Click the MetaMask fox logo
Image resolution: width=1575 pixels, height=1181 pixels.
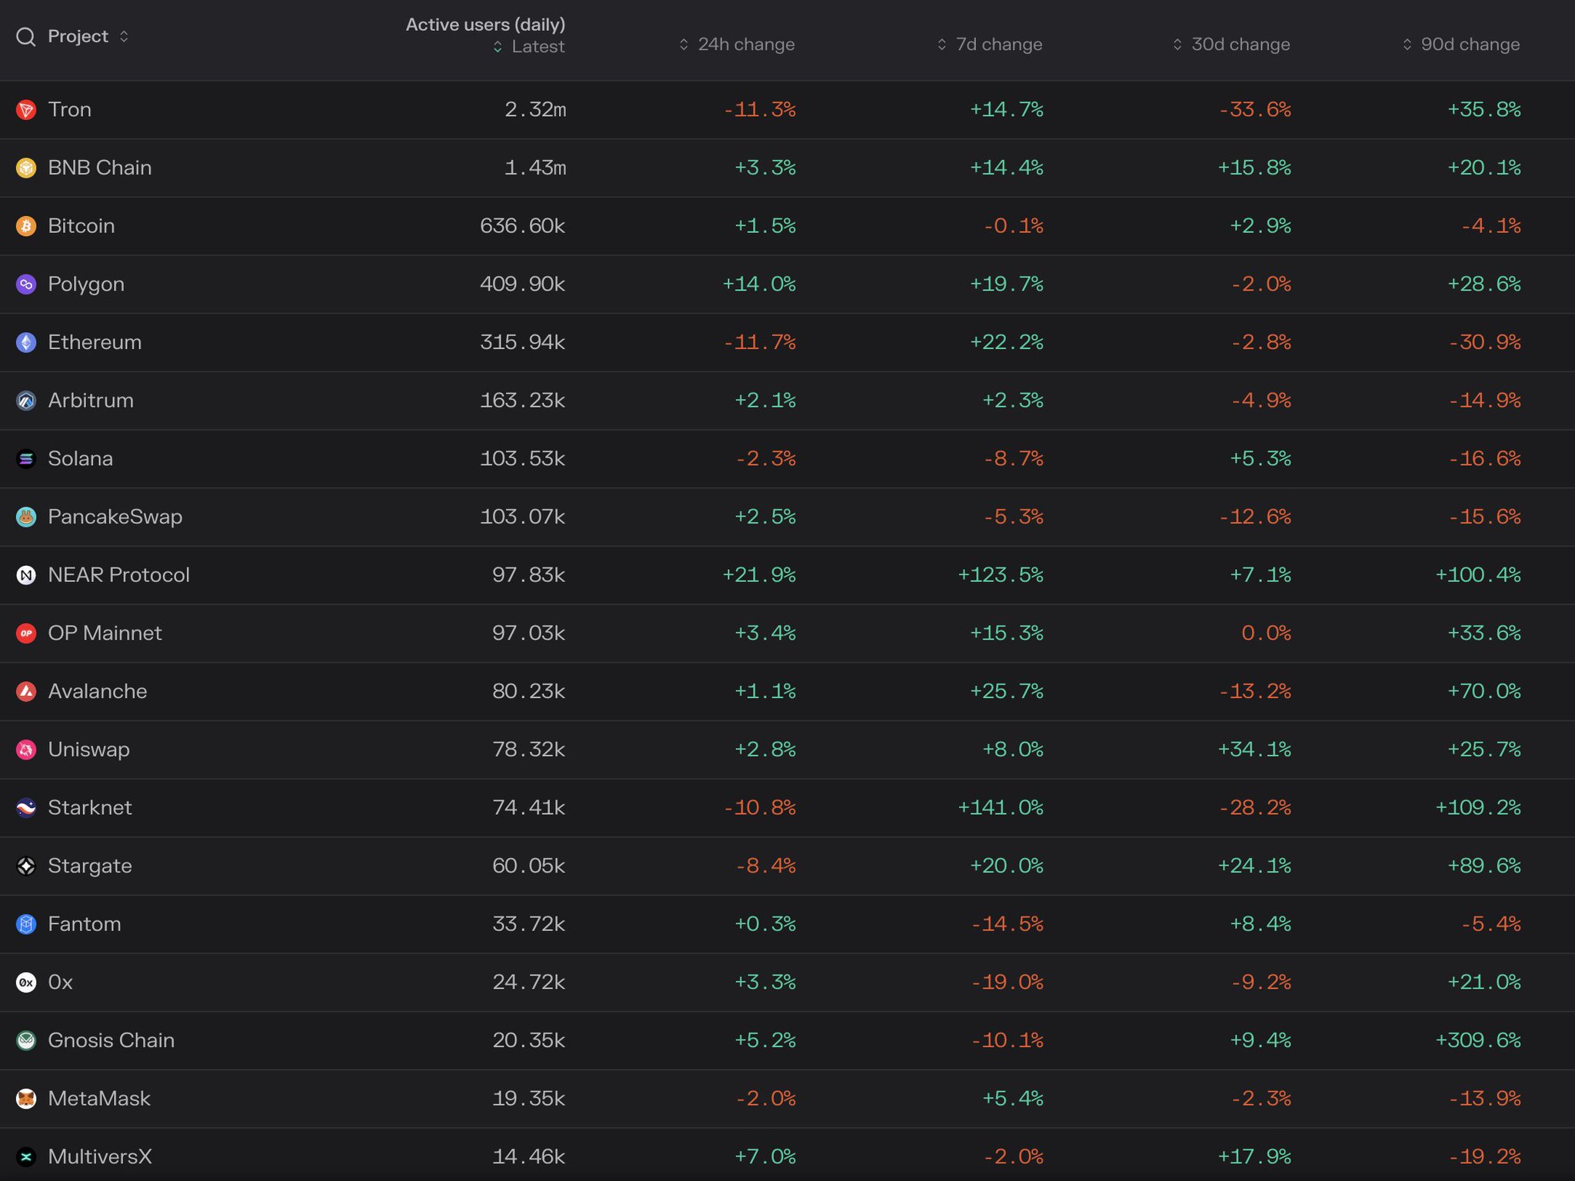coord(25,1098)
